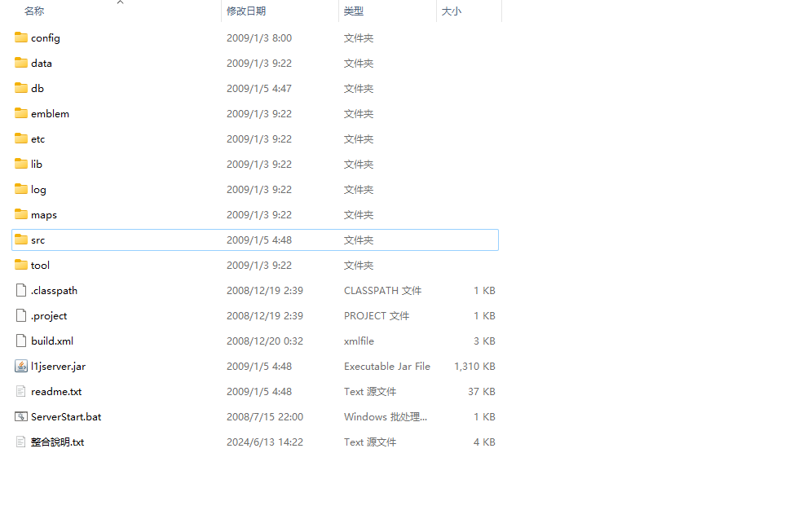
Task: Select the file name config
Action: (46, 38)
